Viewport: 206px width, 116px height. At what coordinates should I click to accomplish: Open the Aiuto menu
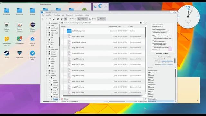[x=87, y=15]
